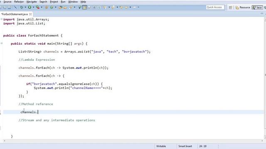
Task: Click the 'import java.util.List;' line
Action: 24,24
